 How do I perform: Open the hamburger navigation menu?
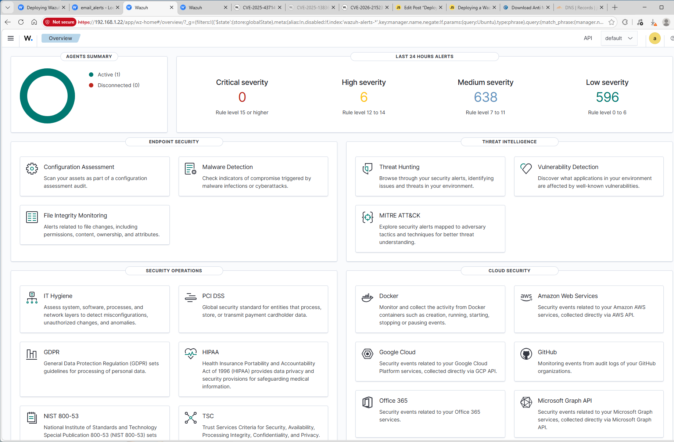click(11, 38)
